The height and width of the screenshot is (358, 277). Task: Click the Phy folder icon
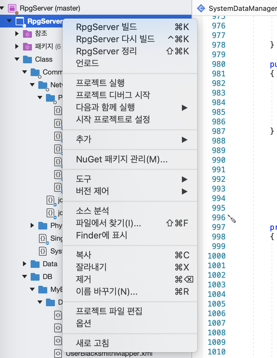click(x=43, y=226)
